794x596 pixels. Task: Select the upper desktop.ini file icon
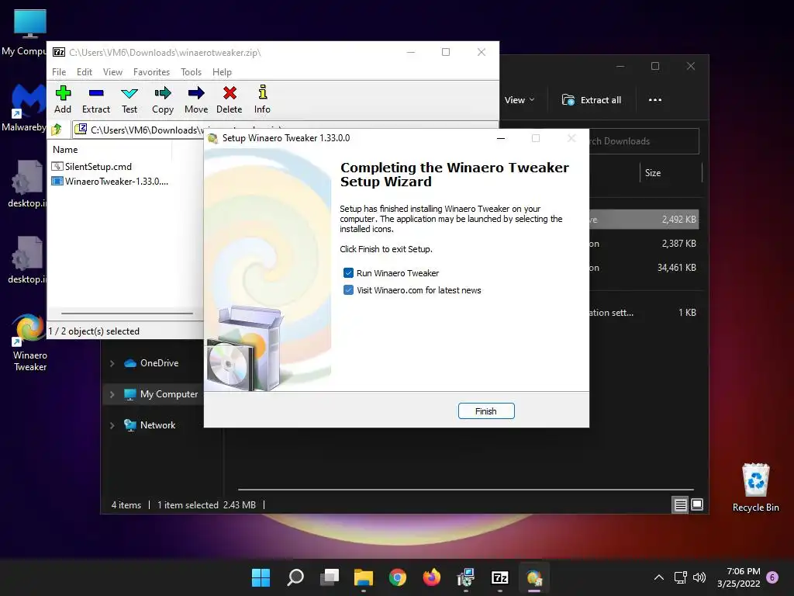26,183
